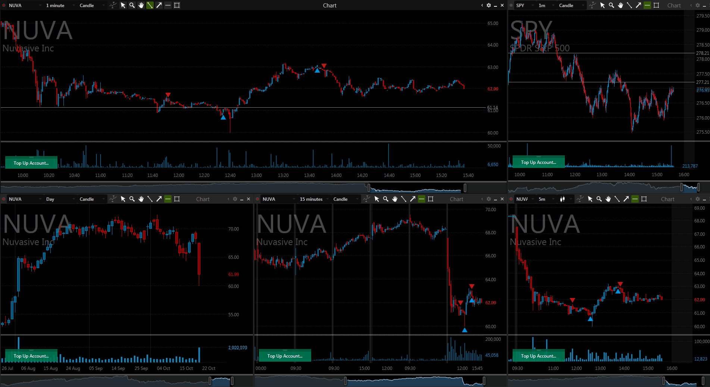The height and width of the screenshot is (387, 710).
Task: Pick arrow drawing tool in NUVA 1 minute chart
Action: click(x=159, y=5)
